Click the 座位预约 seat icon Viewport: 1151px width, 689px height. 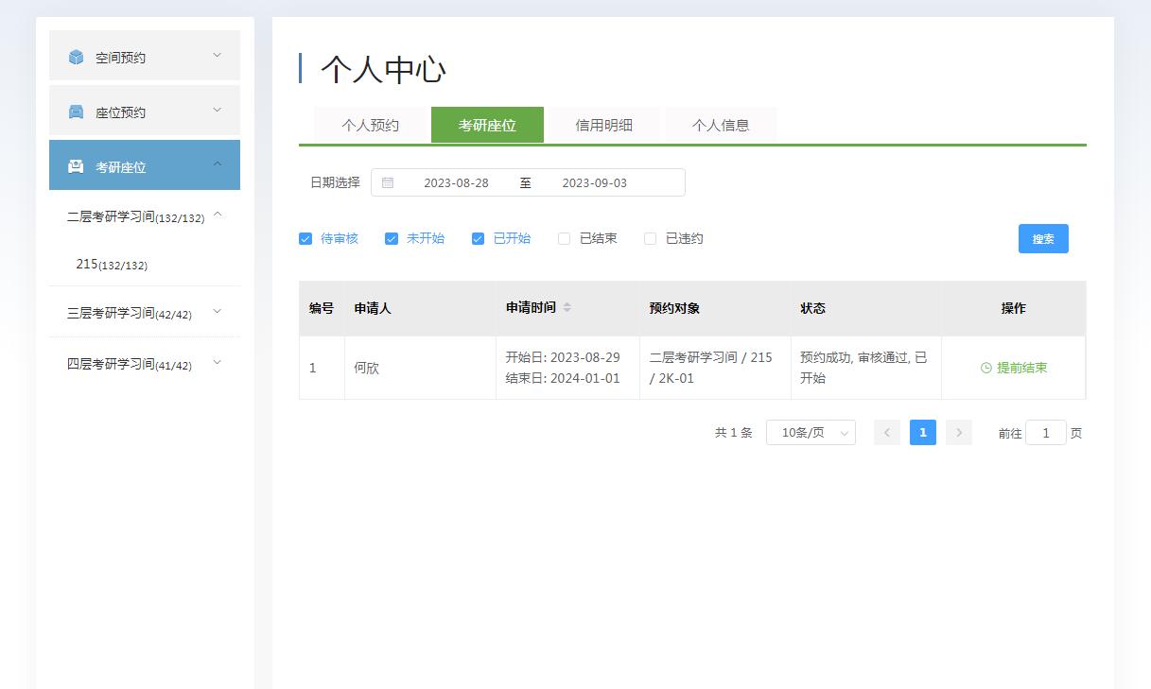click(x=76, y=112)
